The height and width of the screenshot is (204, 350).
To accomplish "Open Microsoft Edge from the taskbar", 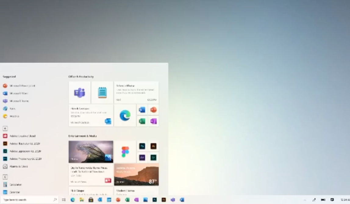I will [x=73, y=200].
